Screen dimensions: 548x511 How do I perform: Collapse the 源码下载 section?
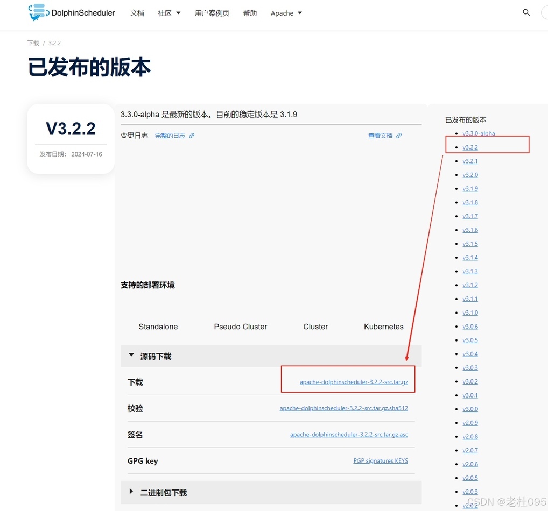click(271, 356)
